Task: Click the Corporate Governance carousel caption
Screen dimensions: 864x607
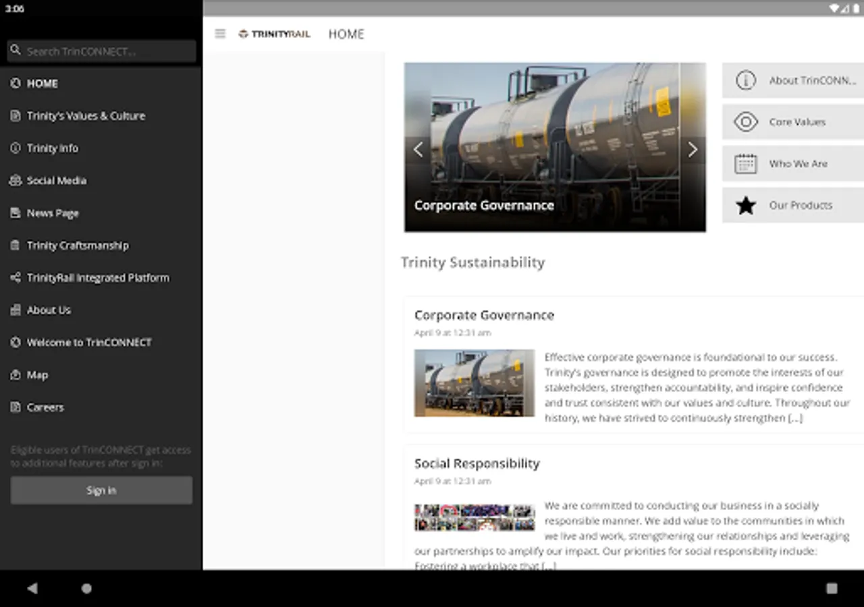Action: [484, 205]
